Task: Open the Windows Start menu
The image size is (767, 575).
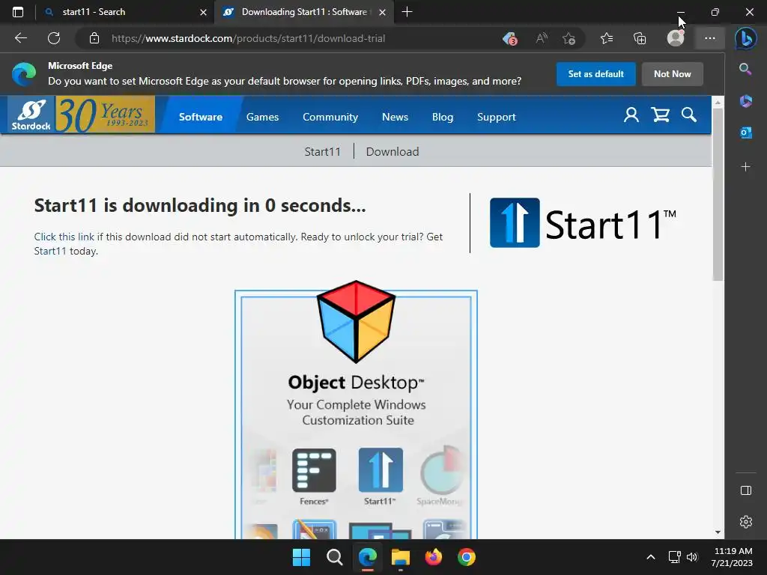Action: (301, 557)
